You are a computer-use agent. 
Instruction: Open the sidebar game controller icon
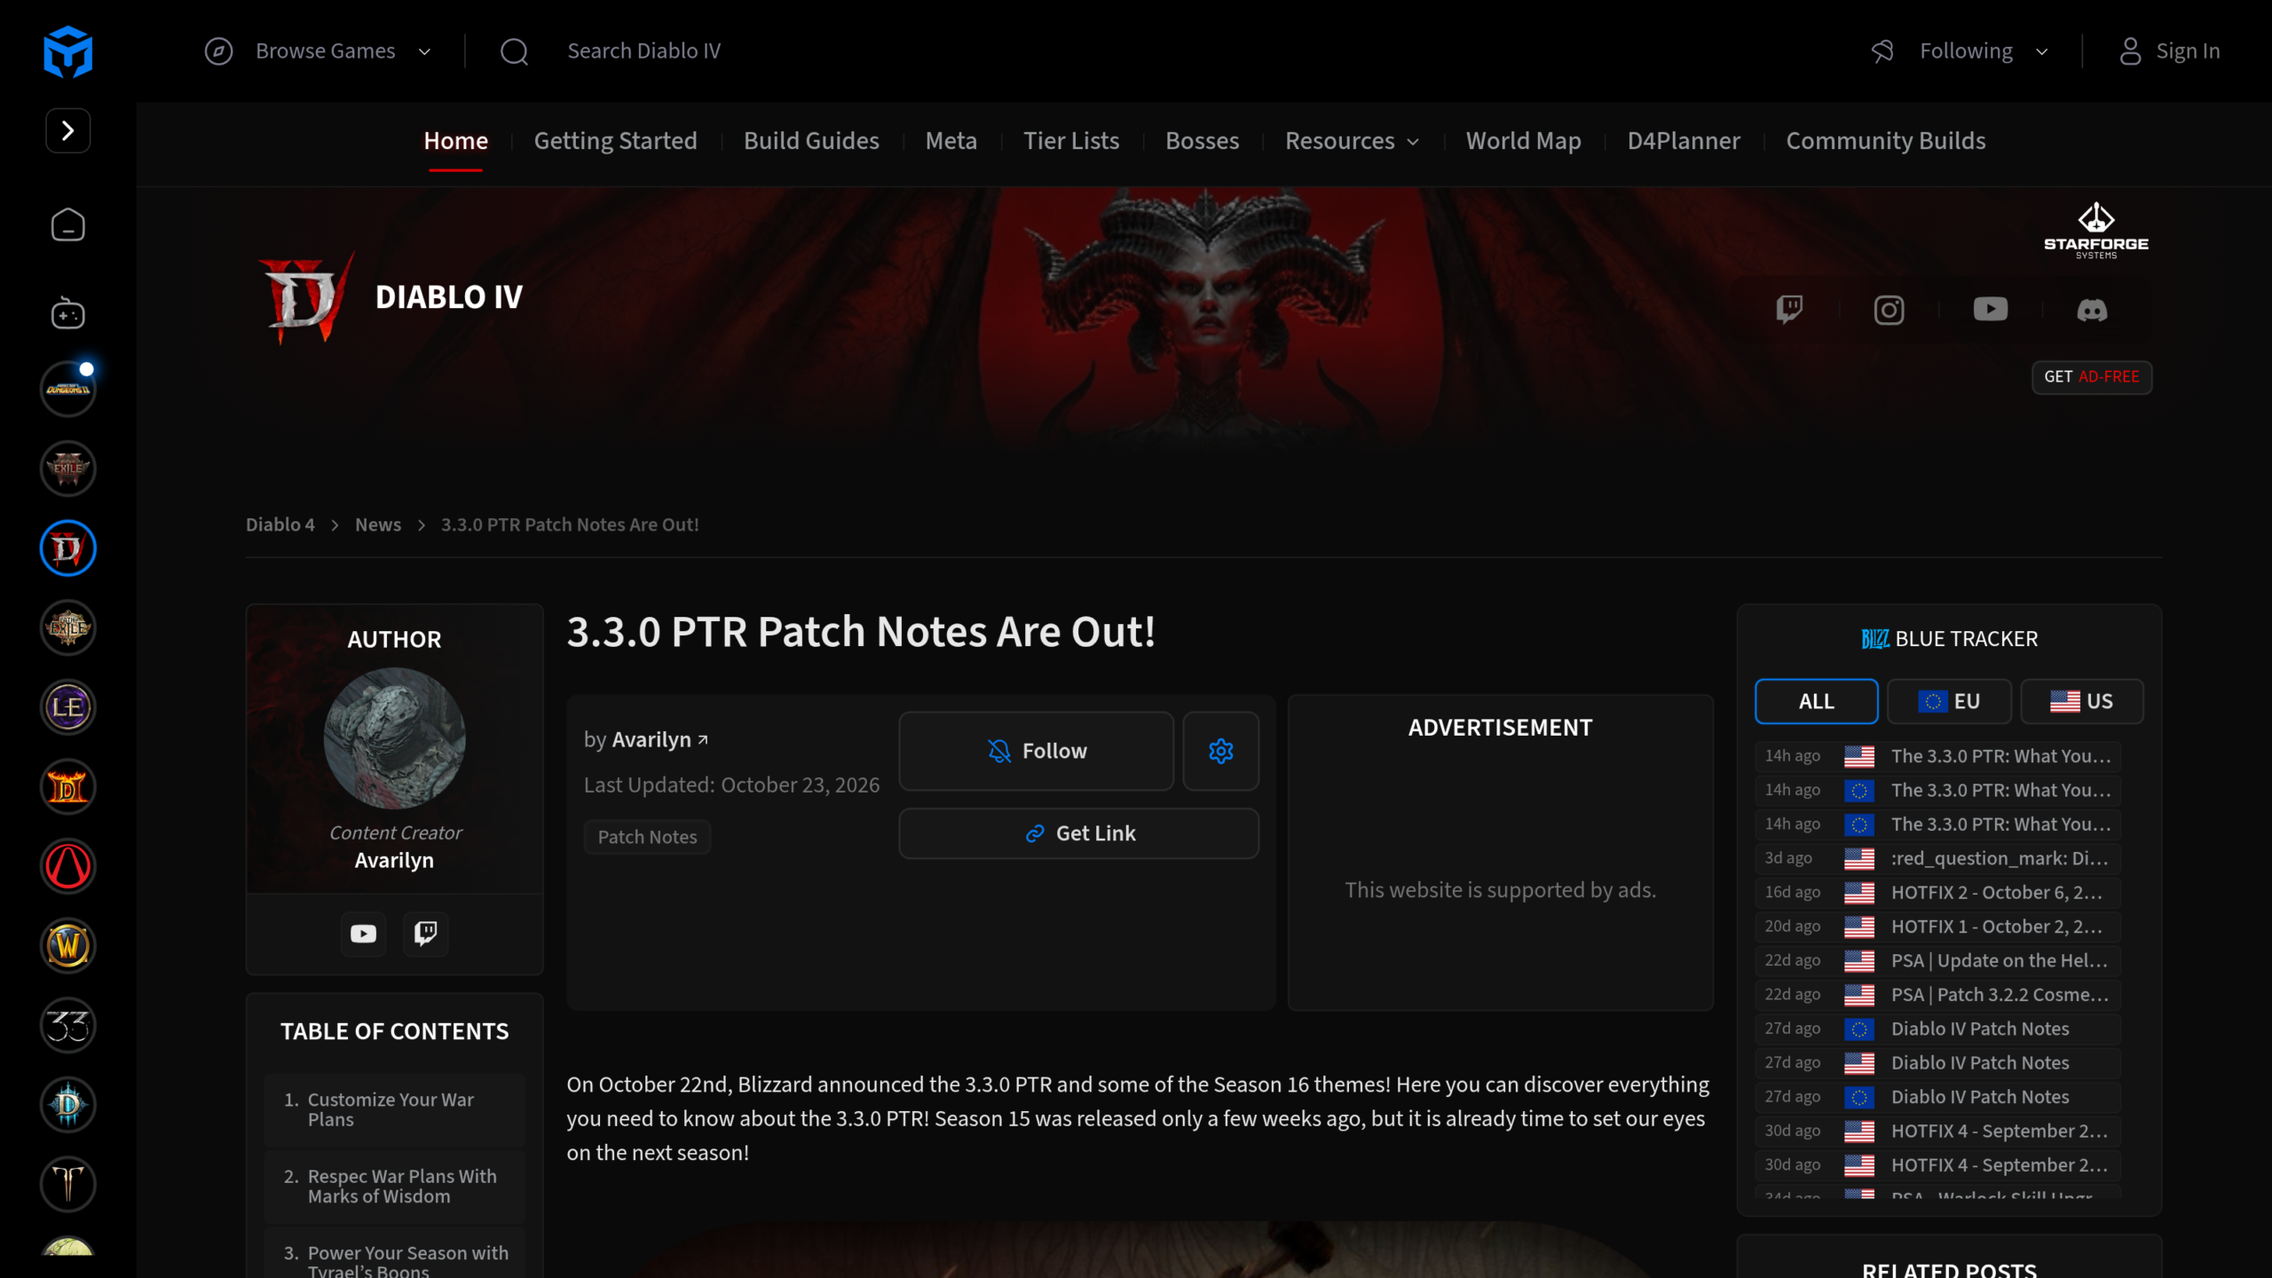pyautogui.click(x=67, y=312)
